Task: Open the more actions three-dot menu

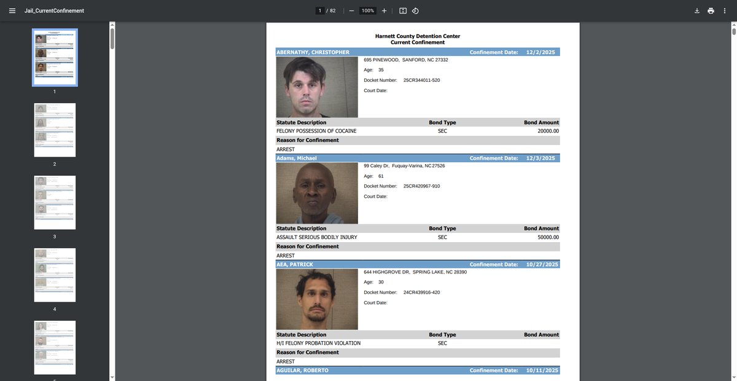Action: (725, 10)
